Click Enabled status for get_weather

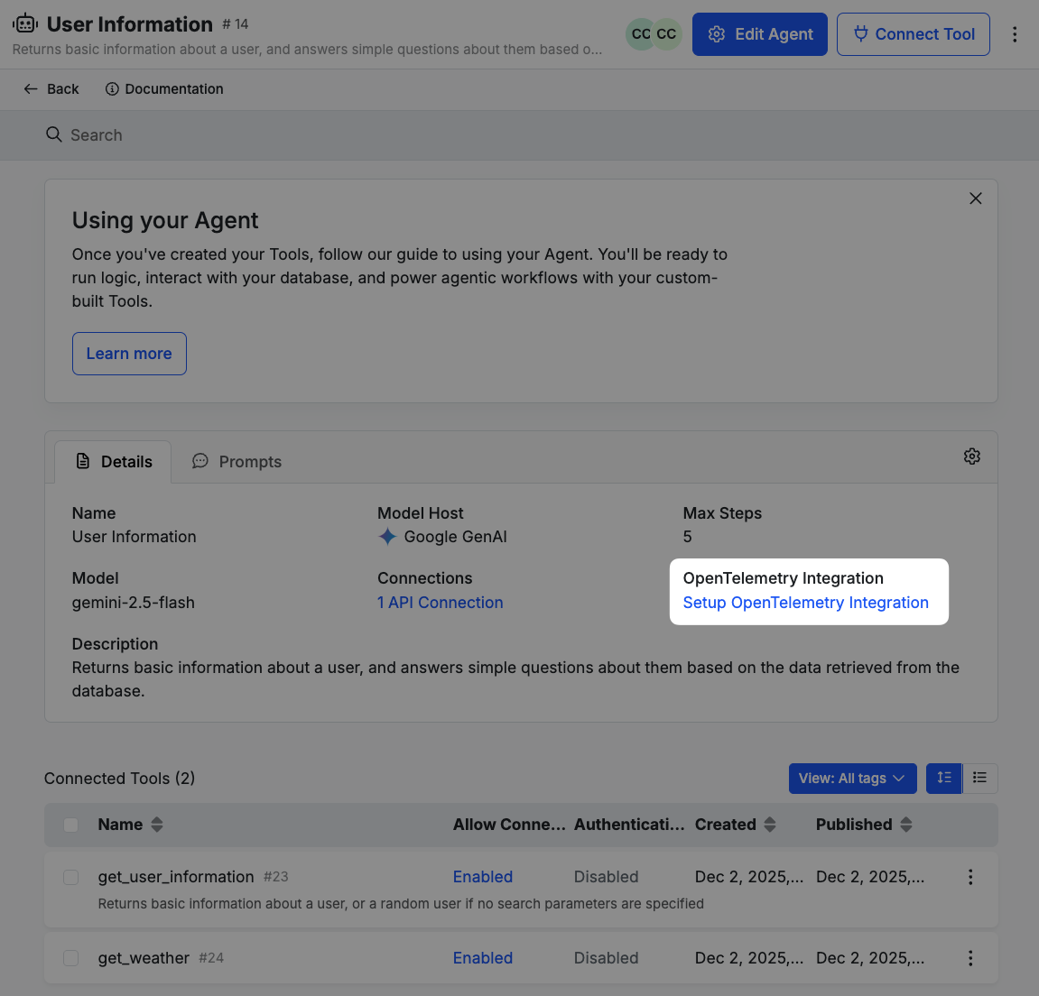[x=482, y=958]
